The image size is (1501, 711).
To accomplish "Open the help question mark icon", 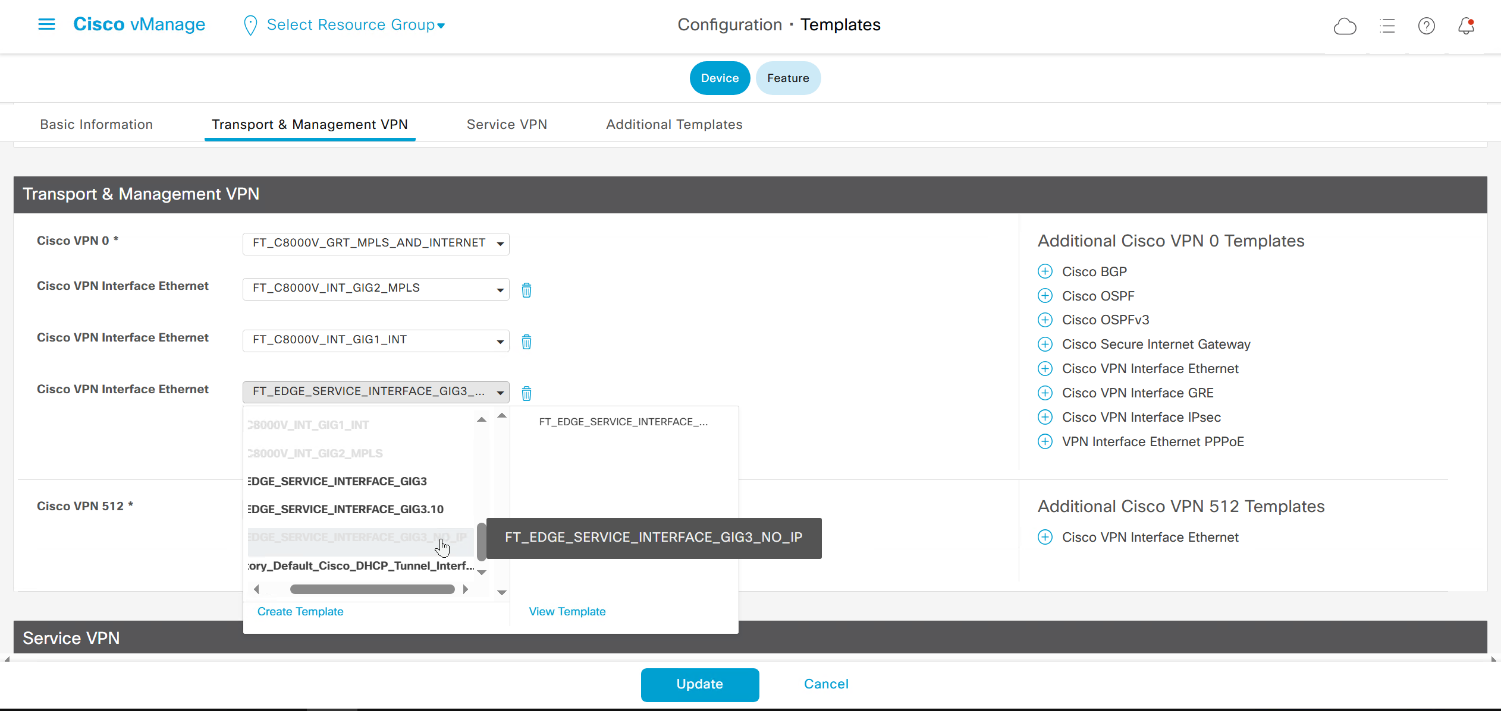I will click(1426, 26).
